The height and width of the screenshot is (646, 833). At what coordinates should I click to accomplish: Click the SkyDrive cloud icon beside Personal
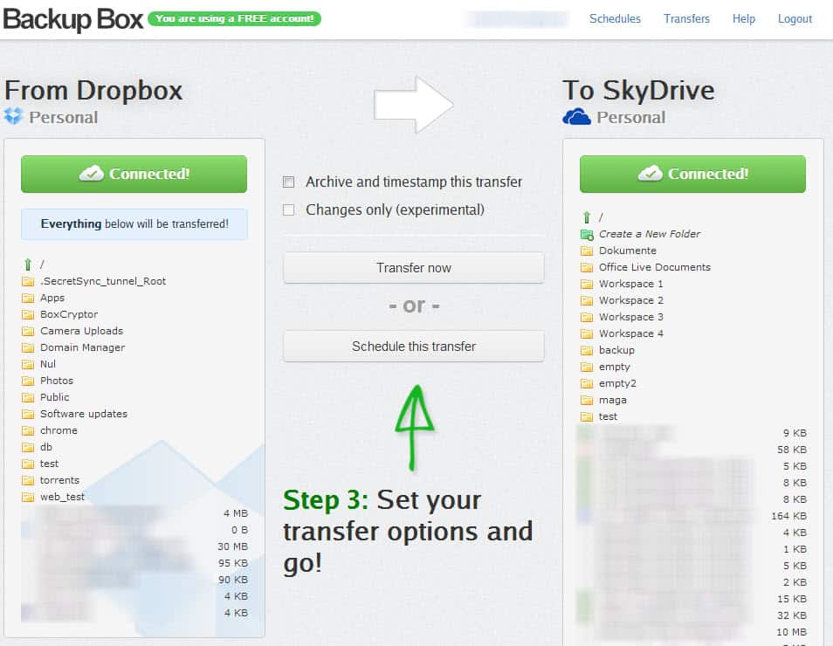[x=578, y=116]
